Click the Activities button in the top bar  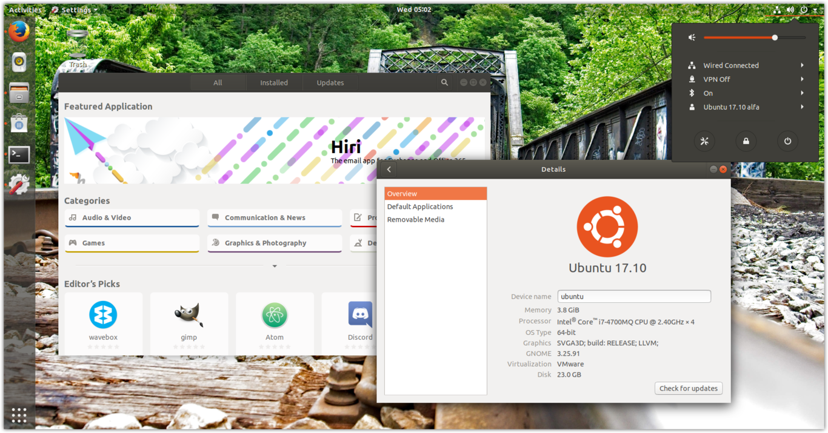click(x=25, y=10)
